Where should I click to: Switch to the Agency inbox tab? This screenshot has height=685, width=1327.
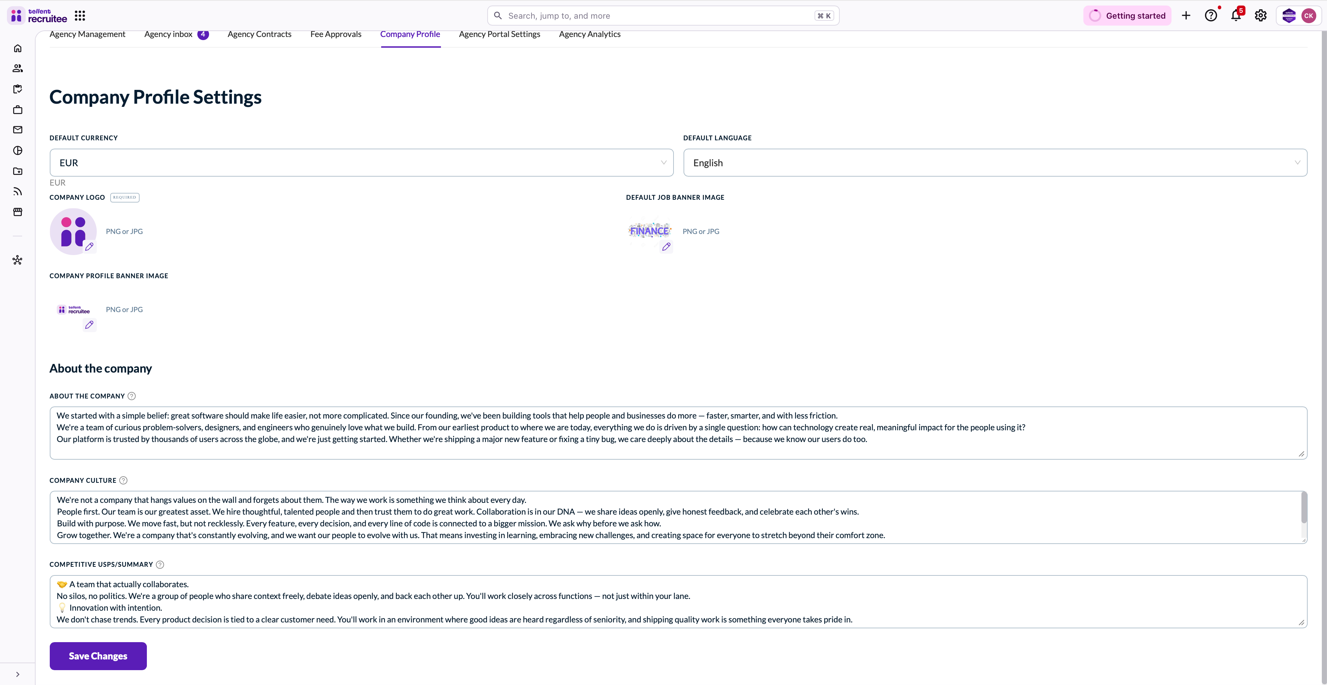(x=176, y=34)
